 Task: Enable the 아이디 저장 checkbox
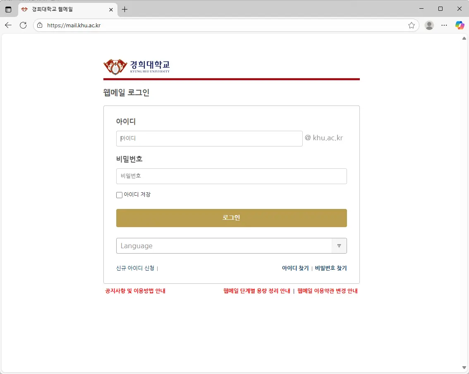120,195
